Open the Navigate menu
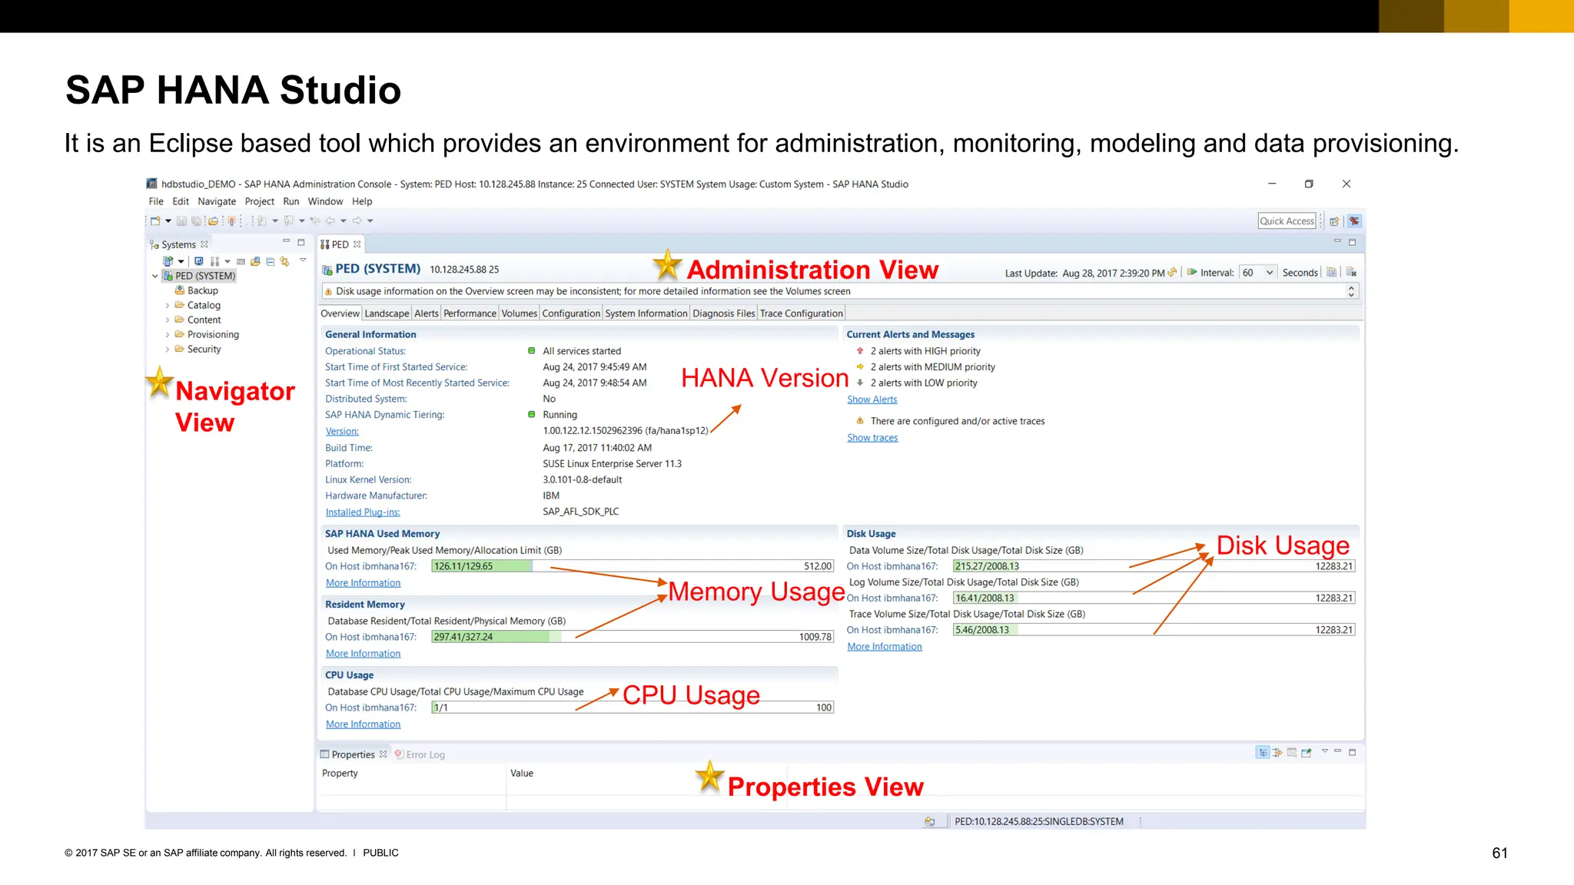This screenshot has height=885, width=1574. (x=217, y=201)
